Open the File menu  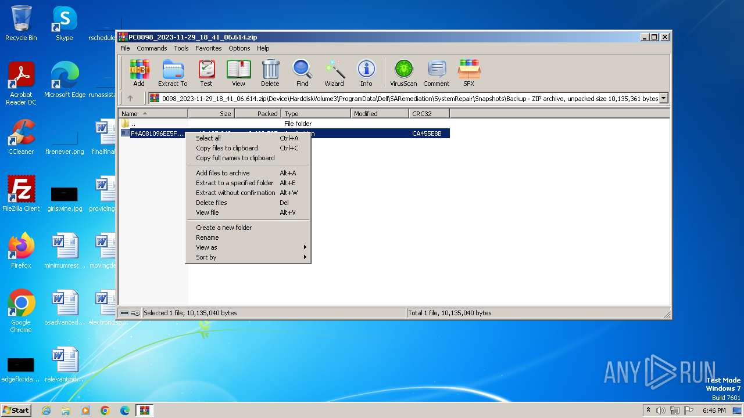point(125,48)
